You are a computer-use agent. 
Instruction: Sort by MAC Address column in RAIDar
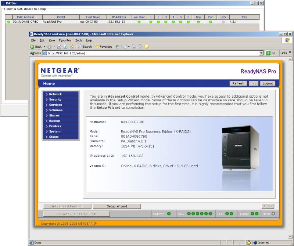tap(27, 17)
